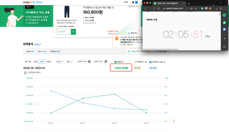
Task: Click the blue-green globe extension icon
Action: [202, 8]
